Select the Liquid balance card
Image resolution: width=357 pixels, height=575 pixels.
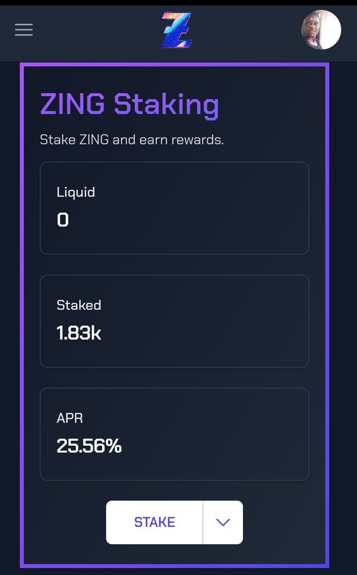tap(174, 208)
